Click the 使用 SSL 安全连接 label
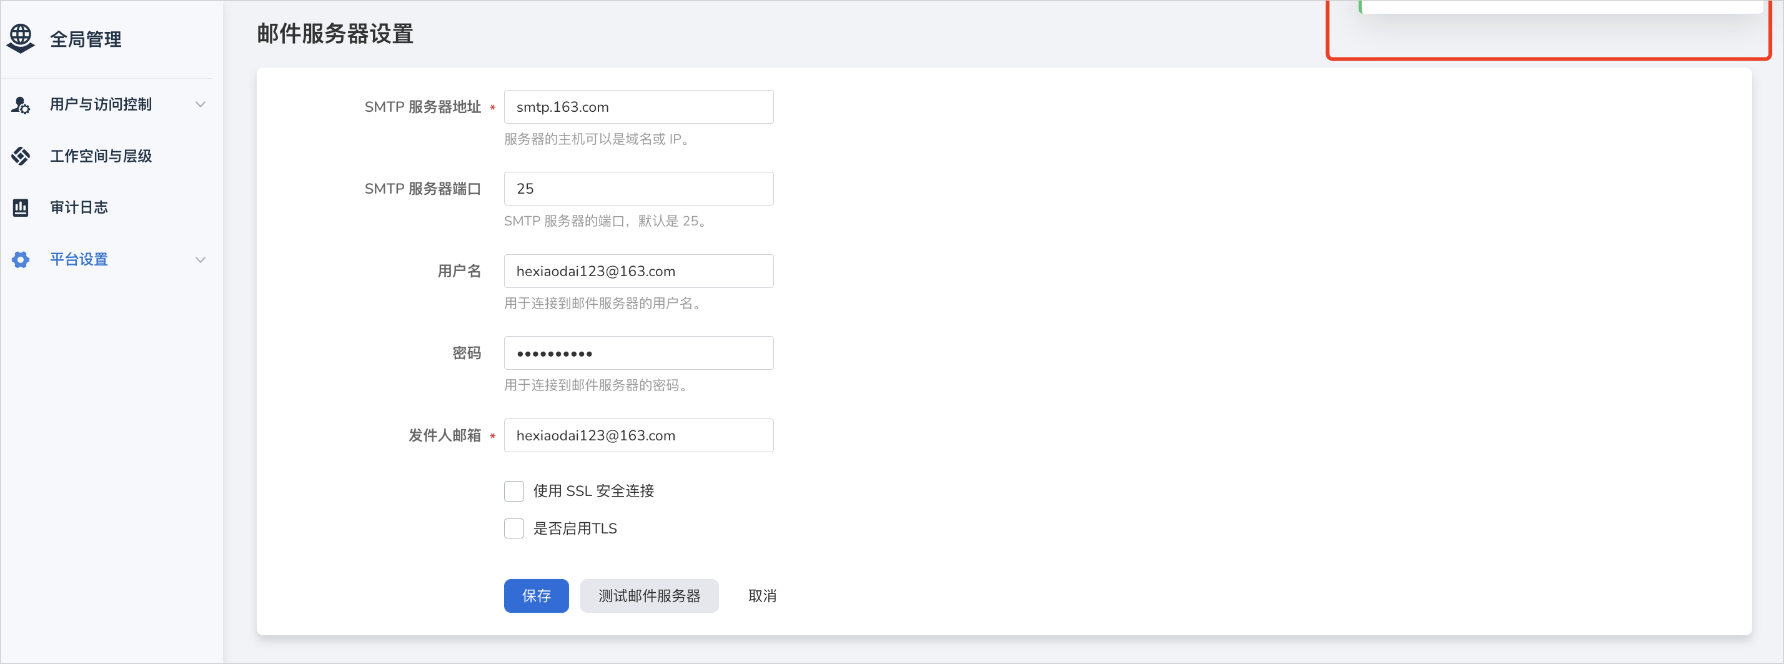The image size is (1784, 664). point(593,491)
